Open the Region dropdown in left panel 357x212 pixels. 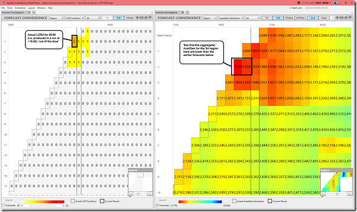(57, 18)
